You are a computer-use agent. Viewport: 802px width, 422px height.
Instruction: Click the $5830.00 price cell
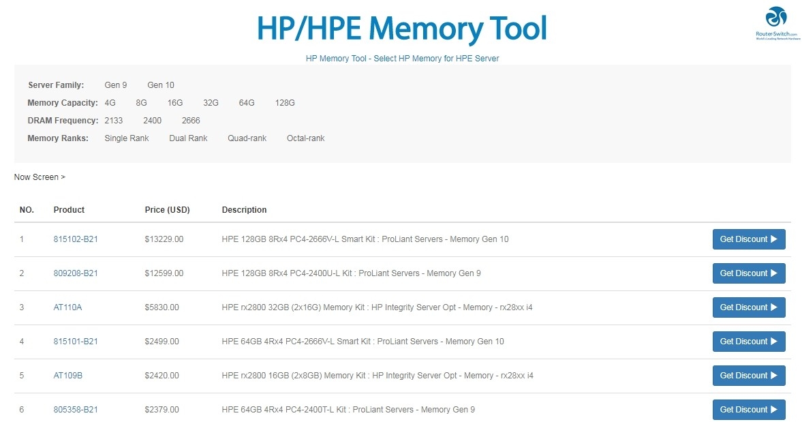click(161, 307)
